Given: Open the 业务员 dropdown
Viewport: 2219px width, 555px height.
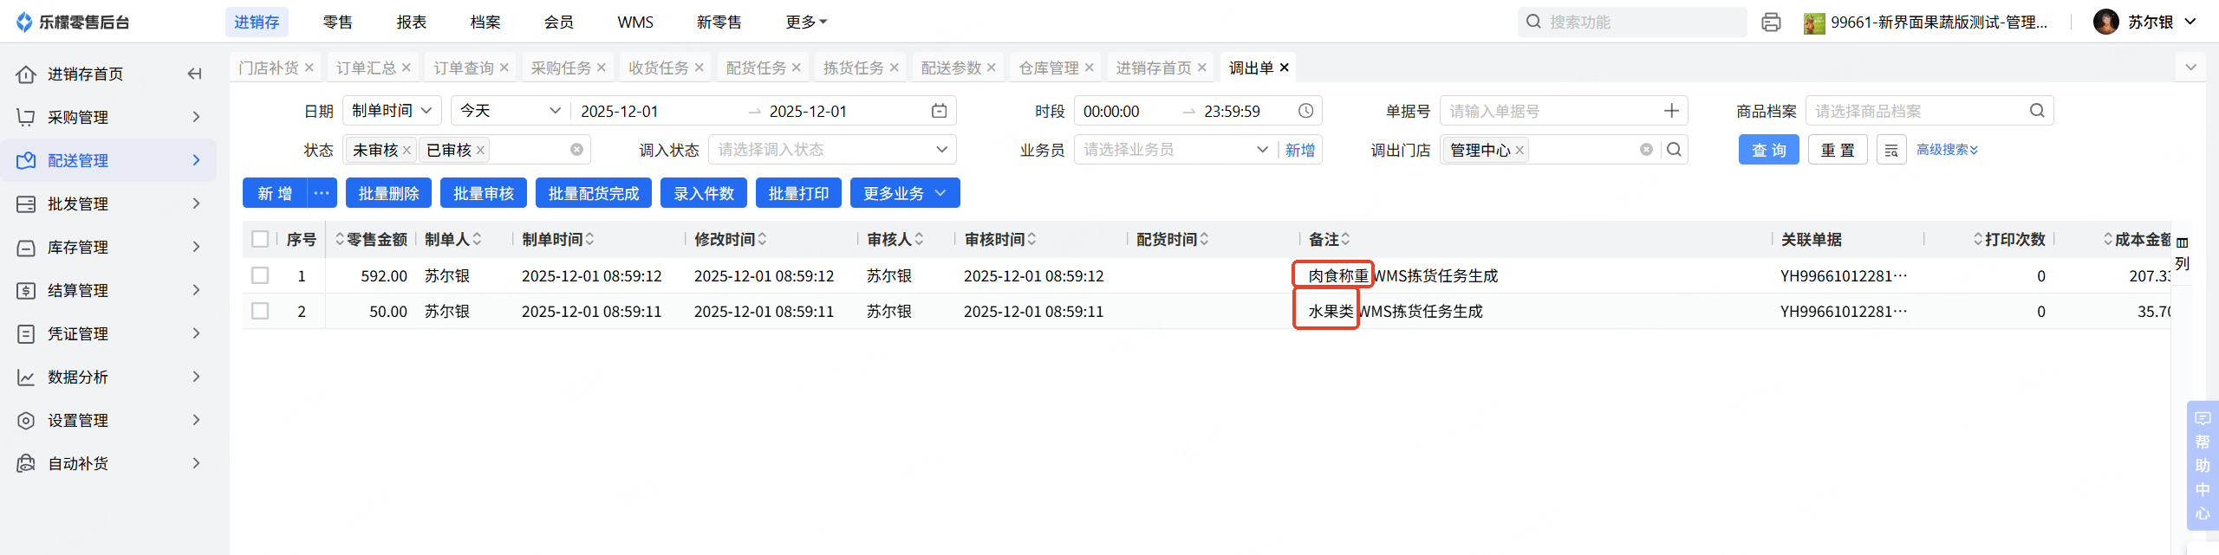Looking at the screenshot, I should click(1175, 150).
